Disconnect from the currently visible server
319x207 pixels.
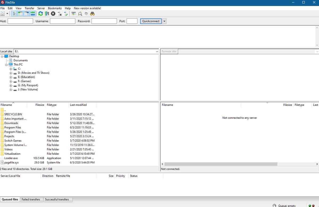tap(60, 14)
